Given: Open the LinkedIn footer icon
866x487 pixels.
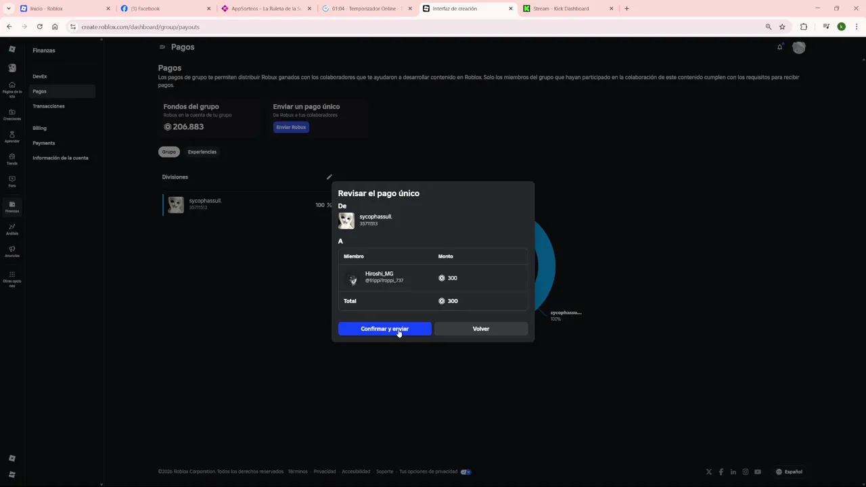Looking at the screenshot, I should click(733, 471).
